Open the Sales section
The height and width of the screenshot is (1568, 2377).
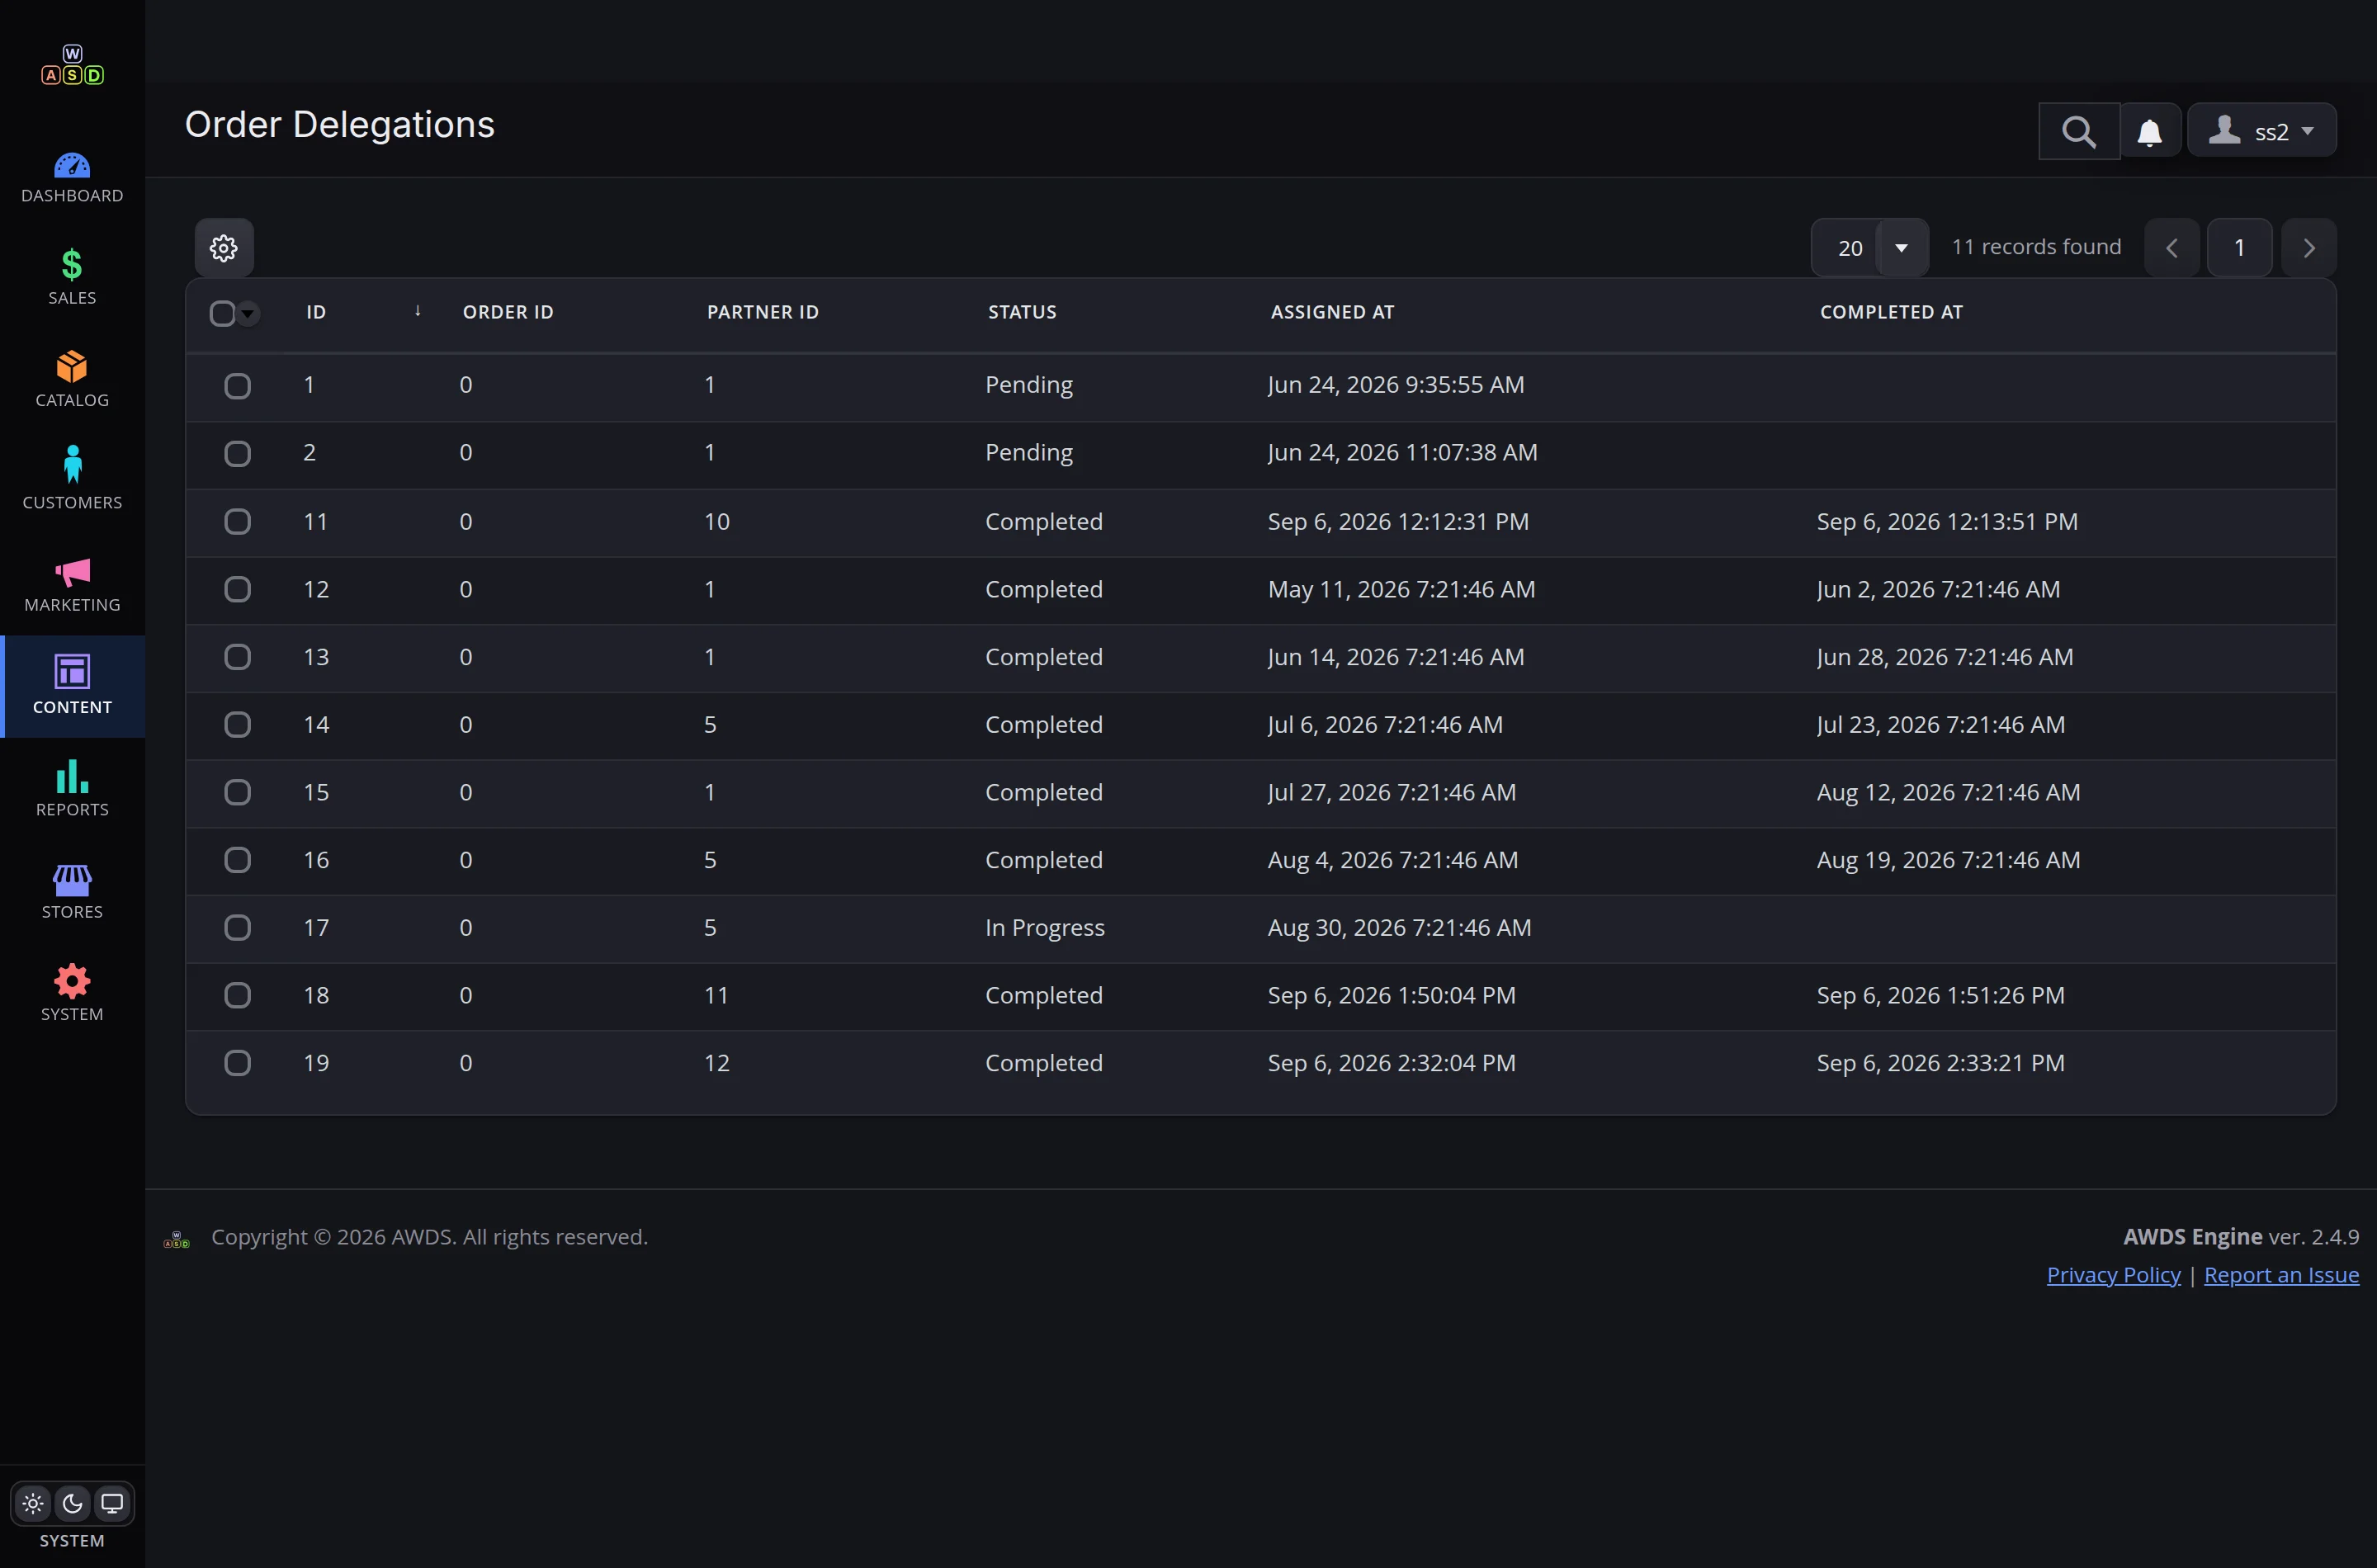coord(72,277)
